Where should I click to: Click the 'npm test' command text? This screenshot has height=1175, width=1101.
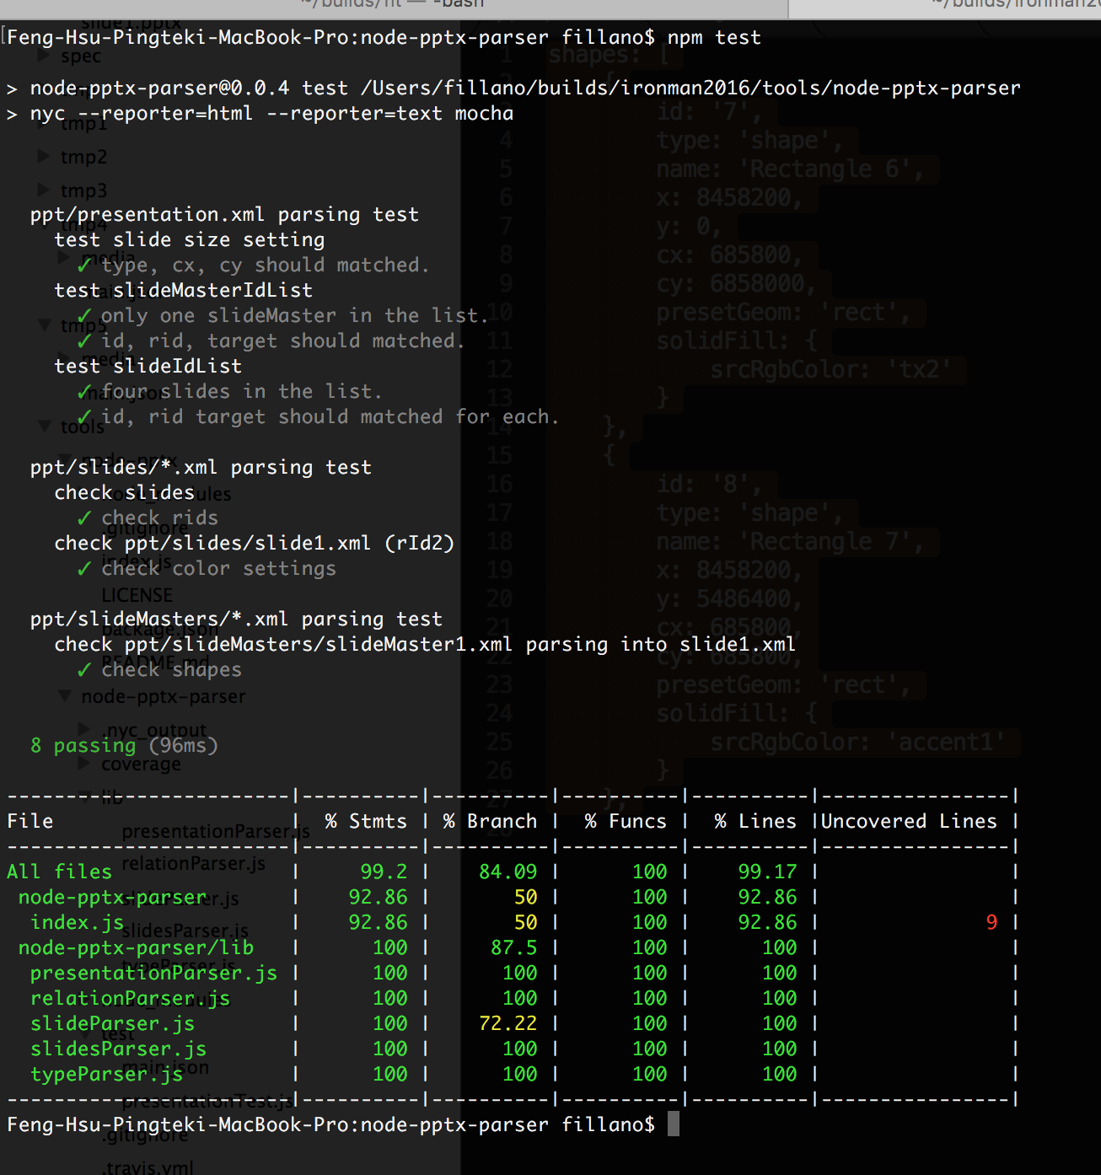pos(714,37)
